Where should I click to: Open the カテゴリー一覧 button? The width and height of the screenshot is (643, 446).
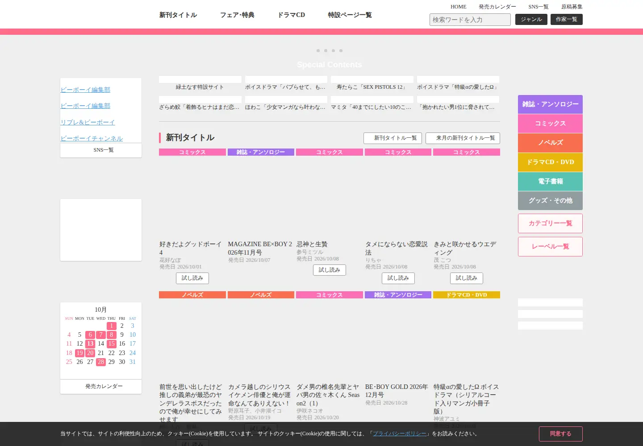(x=550, y=223)
